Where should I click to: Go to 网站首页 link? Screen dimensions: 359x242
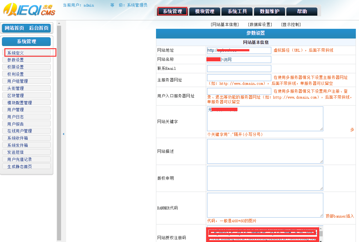click(x=14, y=28)
